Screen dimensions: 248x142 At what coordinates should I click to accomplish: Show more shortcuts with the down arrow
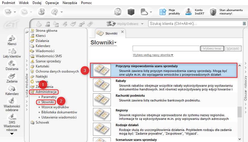coord(12,134)
